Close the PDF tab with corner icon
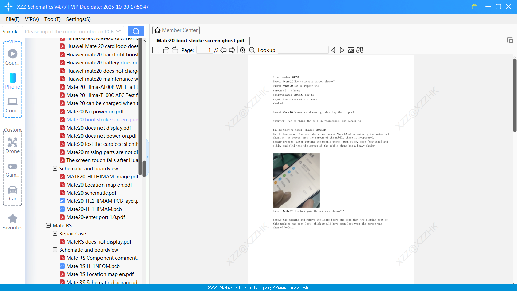 pyautogui.click(x=510, y=40)
